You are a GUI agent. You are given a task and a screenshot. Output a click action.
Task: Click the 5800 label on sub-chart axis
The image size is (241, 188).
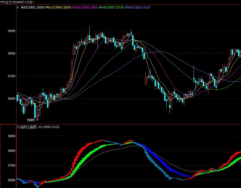11,151
